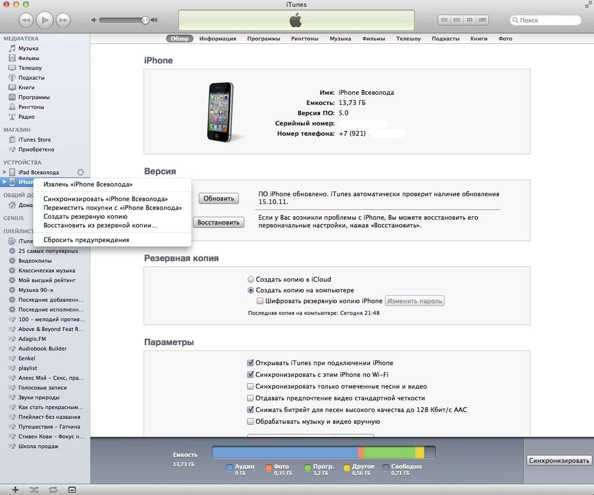Screen dimensions: 594x495
Task: Check "Обрабатывать музыку и видео вручную"
Action: tap(251, 422)
